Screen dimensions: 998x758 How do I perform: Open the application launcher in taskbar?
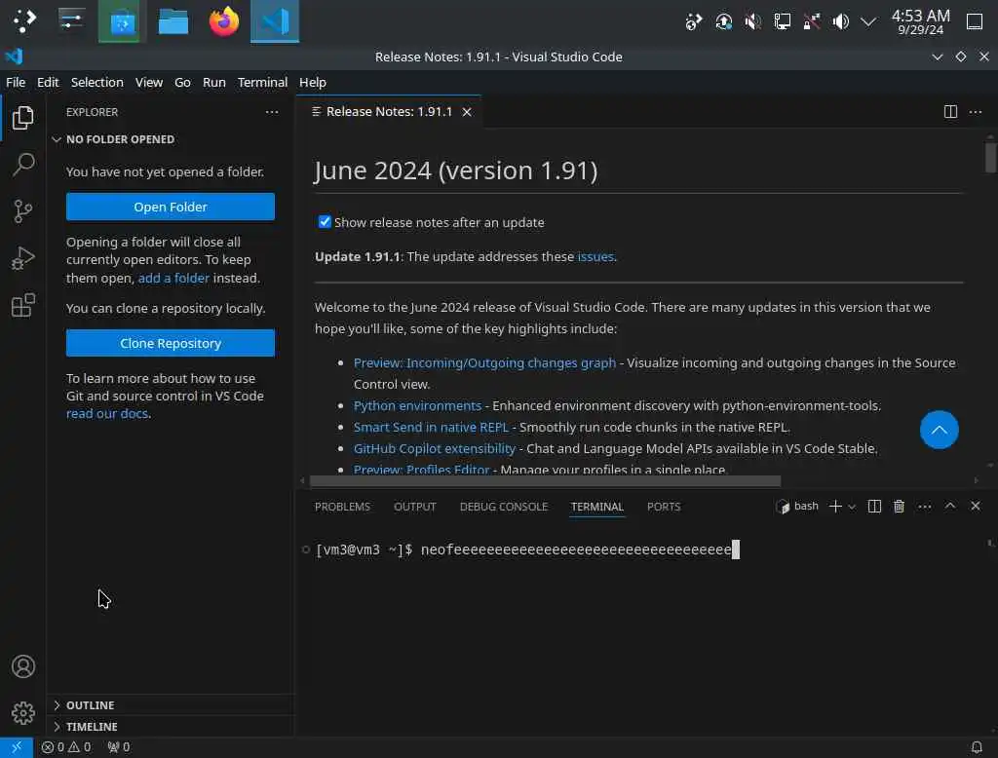[x=24, y=21]
